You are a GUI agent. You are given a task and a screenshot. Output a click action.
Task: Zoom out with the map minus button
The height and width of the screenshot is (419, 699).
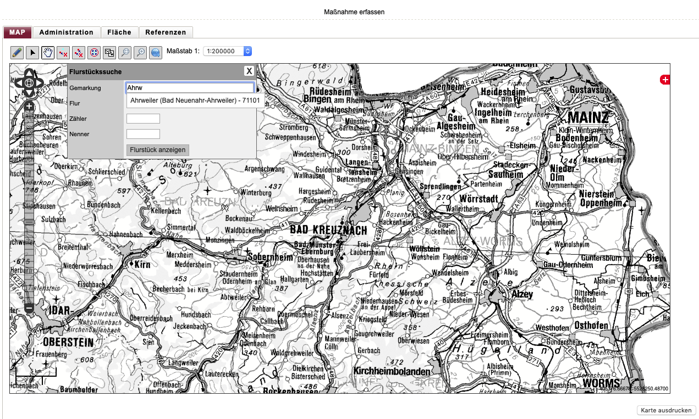(29, 309)
